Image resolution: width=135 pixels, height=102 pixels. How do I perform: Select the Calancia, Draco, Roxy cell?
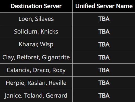tap(36, 70)
